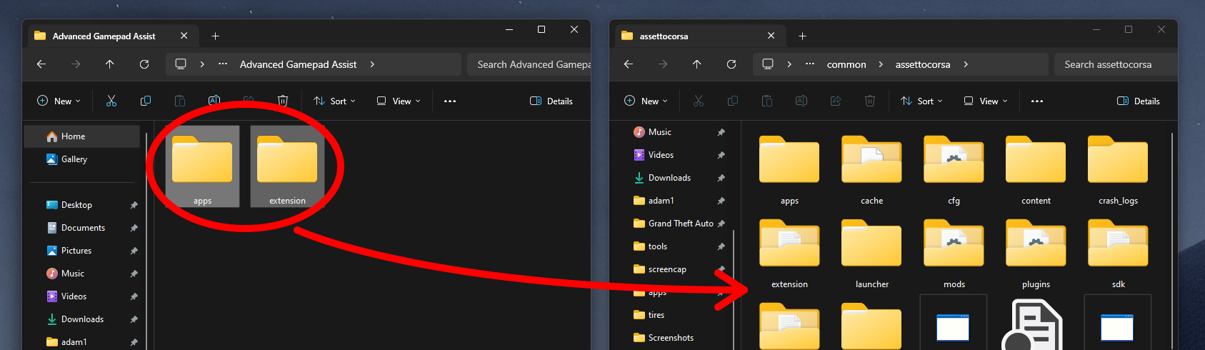Select Gallery in left navigation pane
This screenshot has width=1205, height=350.
(x=74, y=159)
